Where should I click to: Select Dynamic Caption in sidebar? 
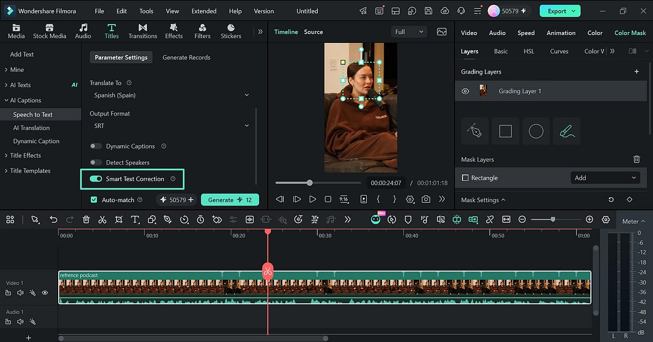coord(36,141)
